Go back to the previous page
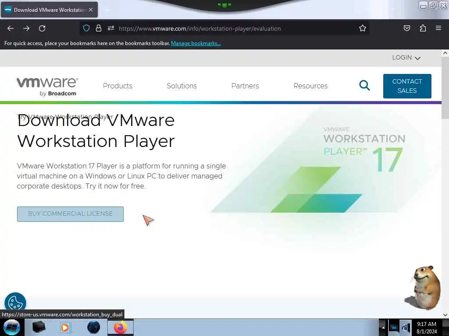This screenshot has height=336, width=449. 11,28
